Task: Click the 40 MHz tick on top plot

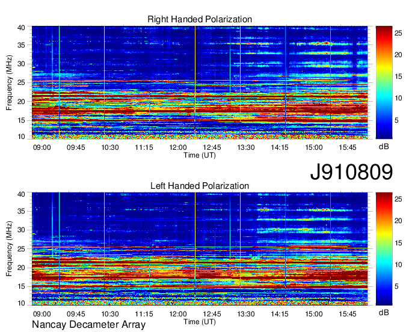Action: pos(21,28)
